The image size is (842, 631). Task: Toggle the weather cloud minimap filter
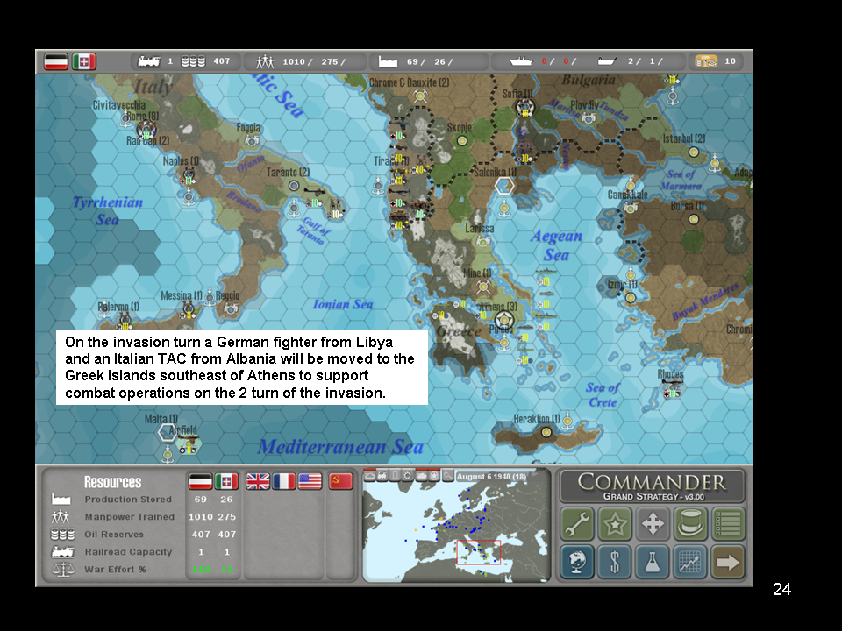pos(369,475)
